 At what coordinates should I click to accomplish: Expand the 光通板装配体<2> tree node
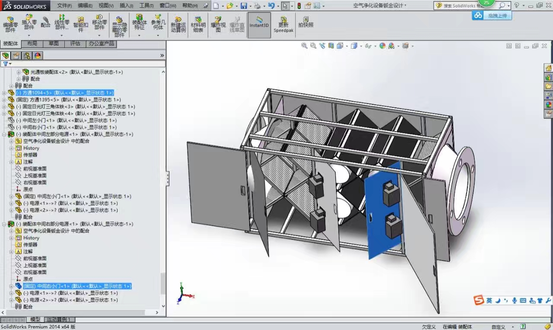coord(18,72)
